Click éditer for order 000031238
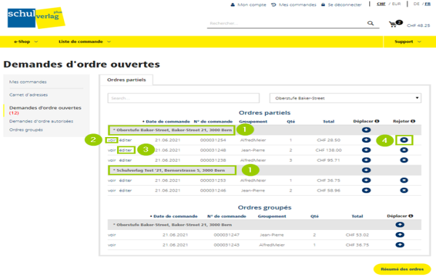This screenshot has width=436, height=277. (x=126, y=160)
